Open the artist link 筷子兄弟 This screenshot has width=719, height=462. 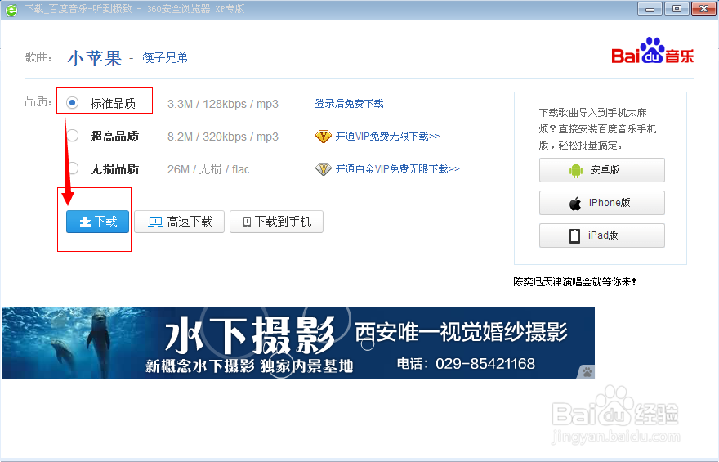(165, 58)
